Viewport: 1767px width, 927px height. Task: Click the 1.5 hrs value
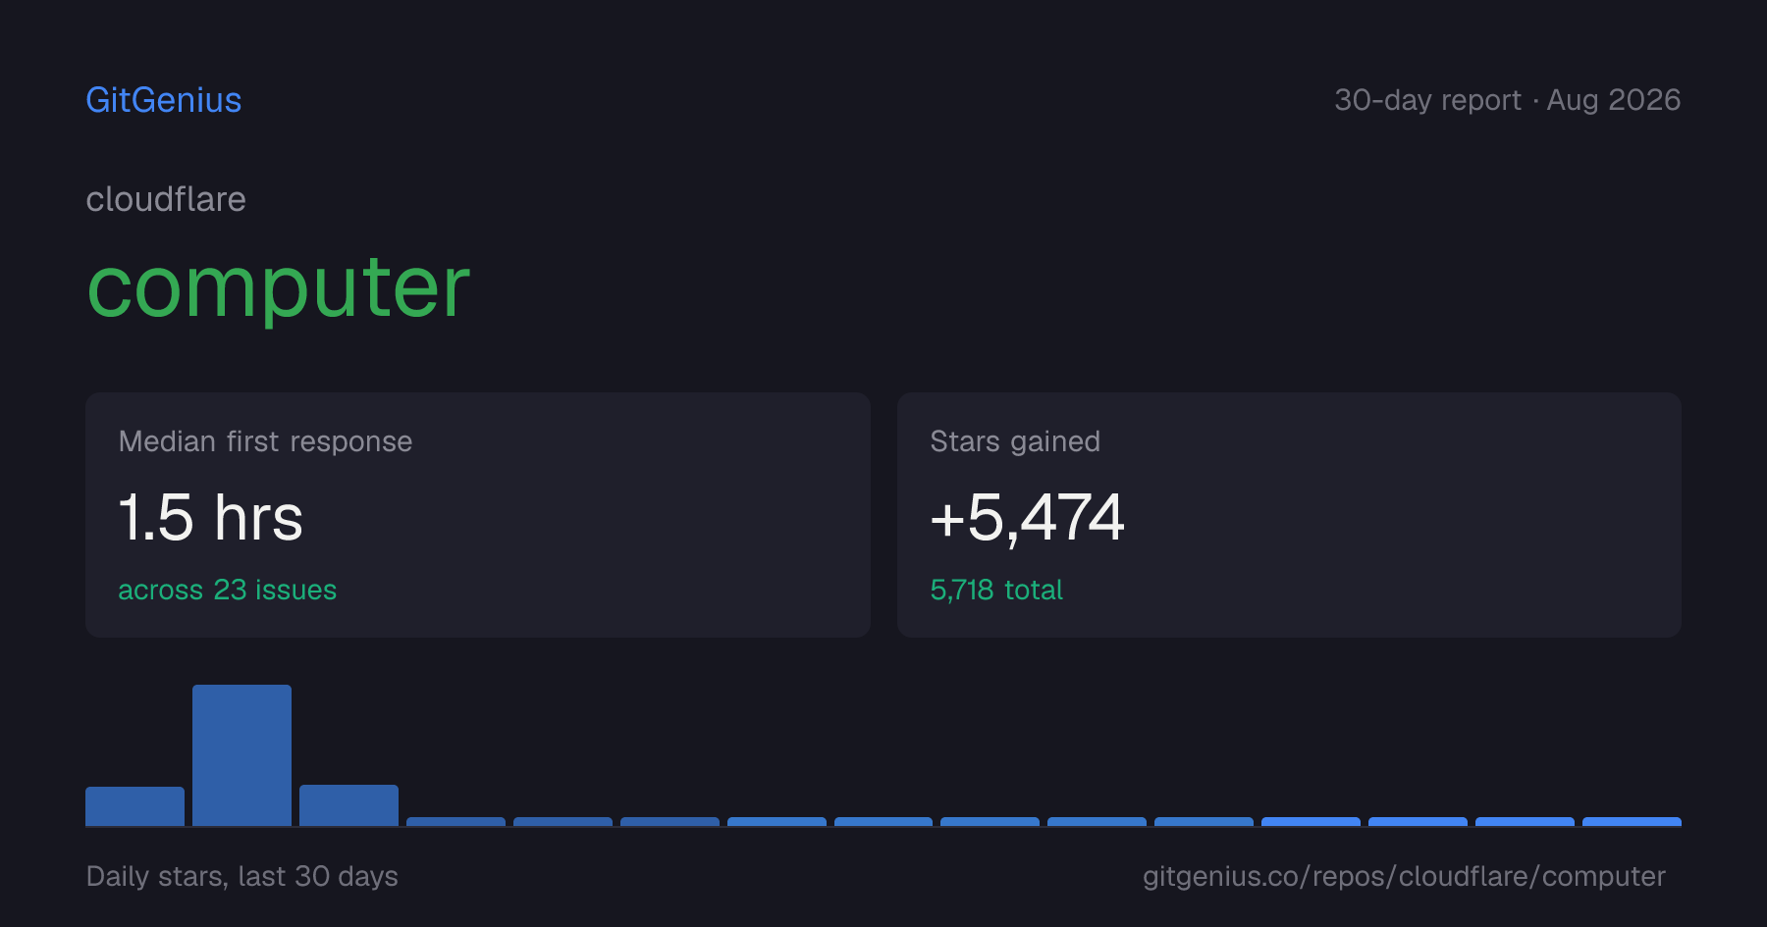tap(210, 517)
